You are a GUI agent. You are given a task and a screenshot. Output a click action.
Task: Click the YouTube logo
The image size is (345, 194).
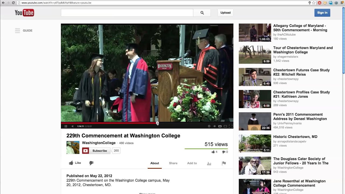[x=24, y=13]
